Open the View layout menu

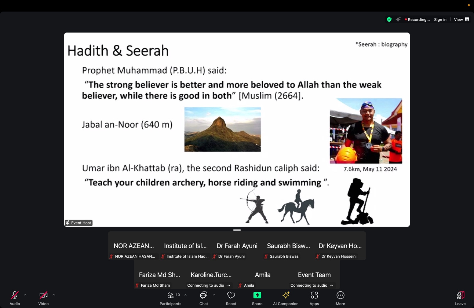[x=461, y=20]
